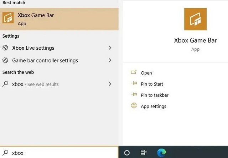Choose App settings
This screenshot has width=228, height=158.
[x=154, y=107]
